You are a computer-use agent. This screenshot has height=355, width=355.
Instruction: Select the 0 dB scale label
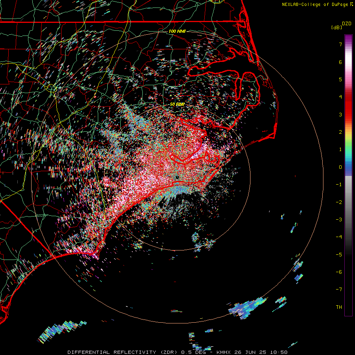[x=340, y=167]
